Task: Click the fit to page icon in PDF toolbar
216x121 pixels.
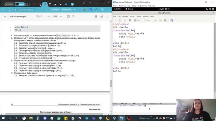Action: coord(68,16)
